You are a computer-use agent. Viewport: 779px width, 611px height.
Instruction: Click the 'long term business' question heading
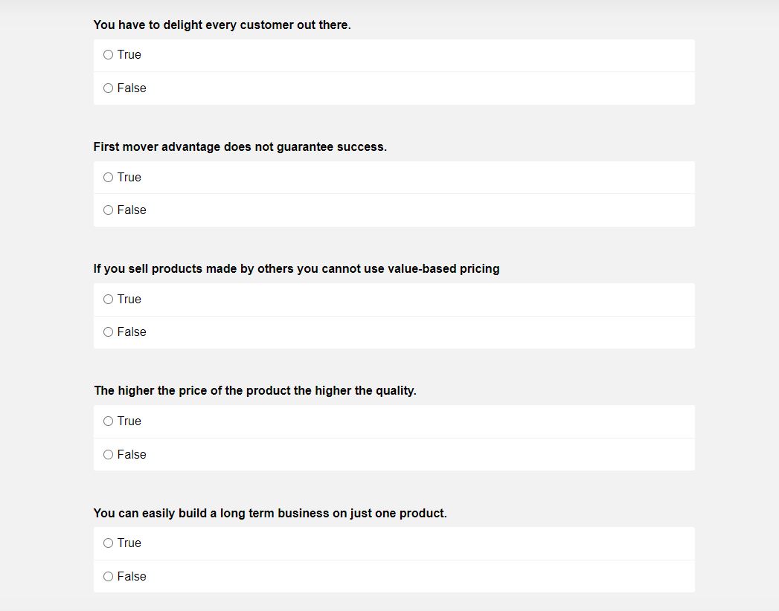click(270, 514)
